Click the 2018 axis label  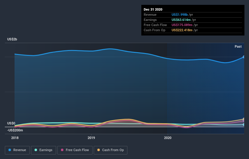pos(15,138)
